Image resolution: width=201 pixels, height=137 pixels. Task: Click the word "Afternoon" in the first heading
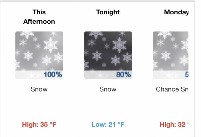[x=39, y=22]
